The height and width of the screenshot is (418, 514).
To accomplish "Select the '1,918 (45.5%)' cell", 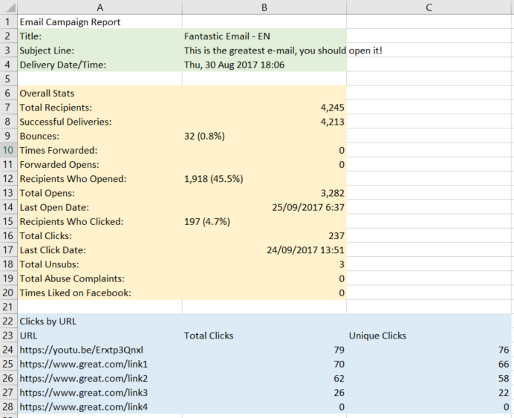I will (264, 179).
